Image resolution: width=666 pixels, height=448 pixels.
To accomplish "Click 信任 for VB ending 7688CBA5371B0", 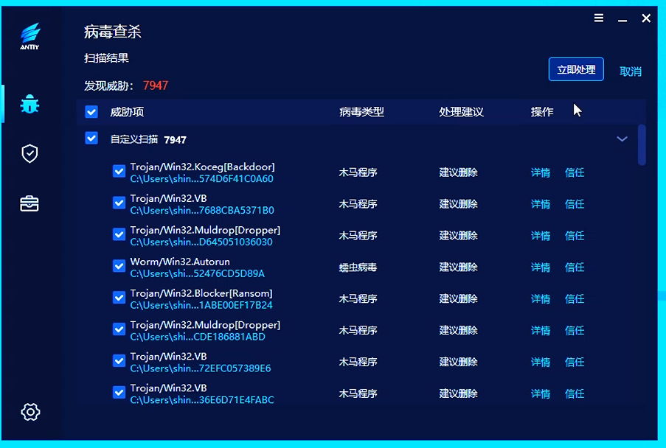I will click(x=575, y=204).
